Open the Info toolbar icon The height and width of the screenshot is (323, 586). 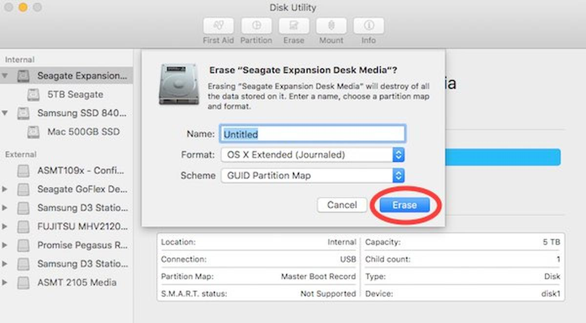tap(369, 26)
